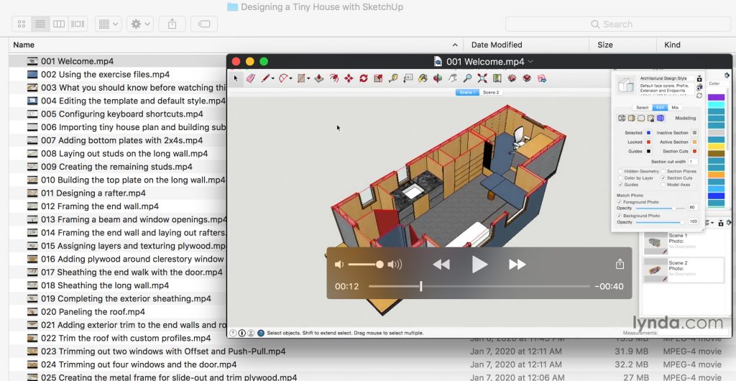Adjust the player volume slider
This screenshot has width=736, height=381.
point(366,265)
